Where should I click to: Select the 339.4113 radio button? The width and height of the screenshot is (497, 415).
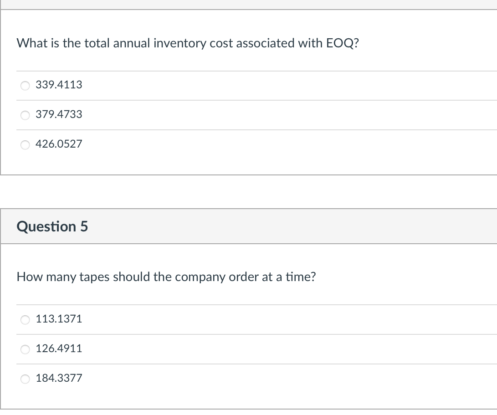26,85
